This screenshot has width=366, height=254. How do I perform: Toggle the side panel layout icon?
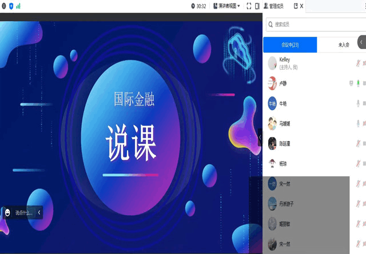259,6
